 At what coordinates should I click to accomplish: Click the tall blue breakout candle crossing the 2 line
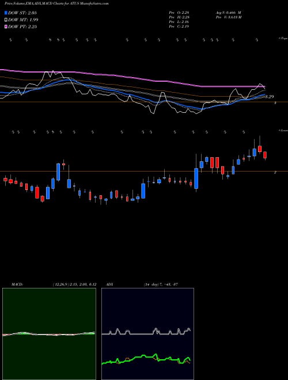tap(196, 178)
